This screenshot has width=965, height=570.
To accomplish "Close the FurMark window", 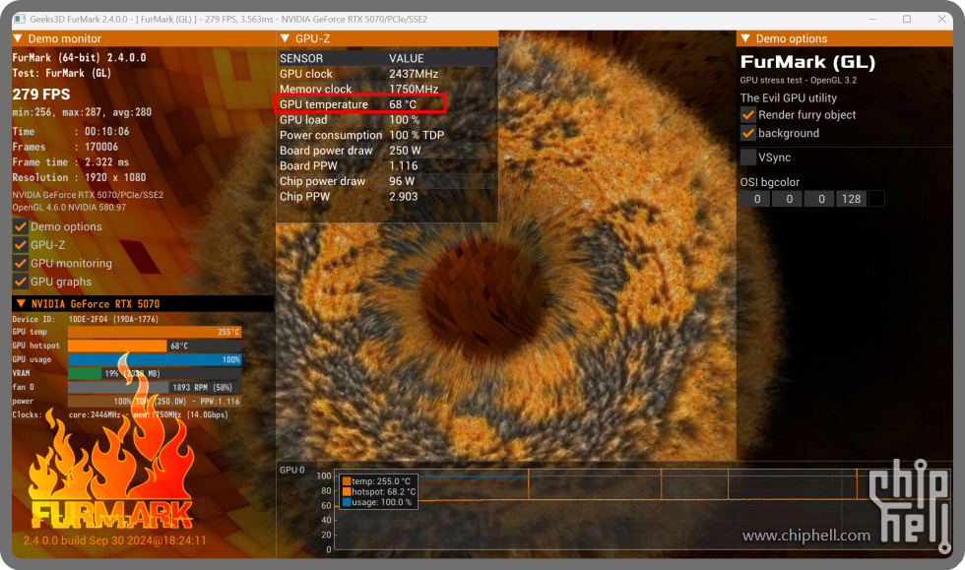I will pyautogui.click(x=941, y=19).
